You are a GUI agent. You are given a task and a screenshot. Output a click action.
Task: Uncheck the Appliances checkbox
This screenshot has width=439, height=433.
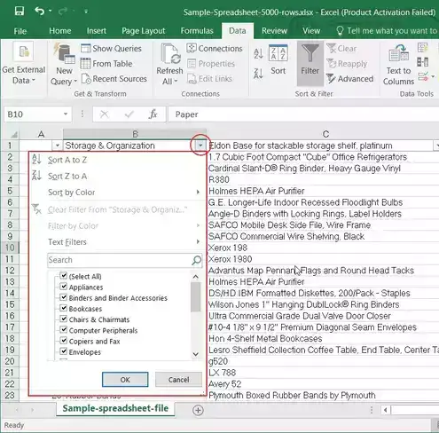coord(63,287)
